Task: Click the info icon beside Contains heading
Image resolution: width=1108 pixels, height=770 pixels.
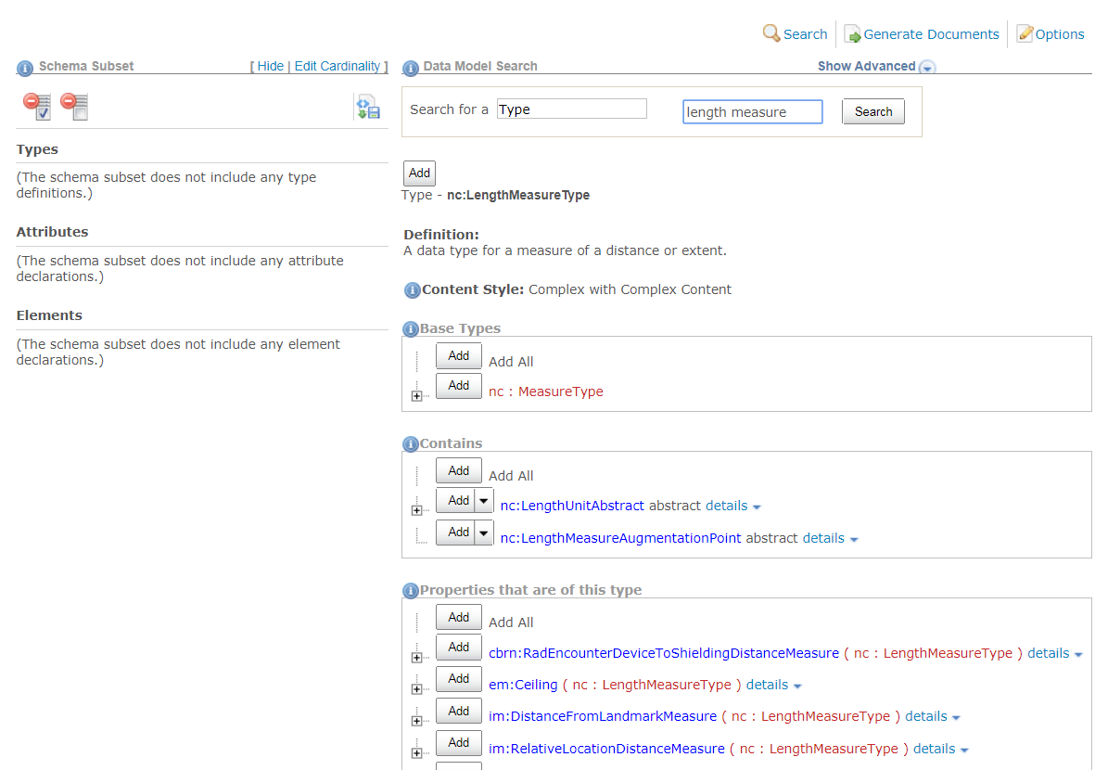Action: (x=410, y=444)
